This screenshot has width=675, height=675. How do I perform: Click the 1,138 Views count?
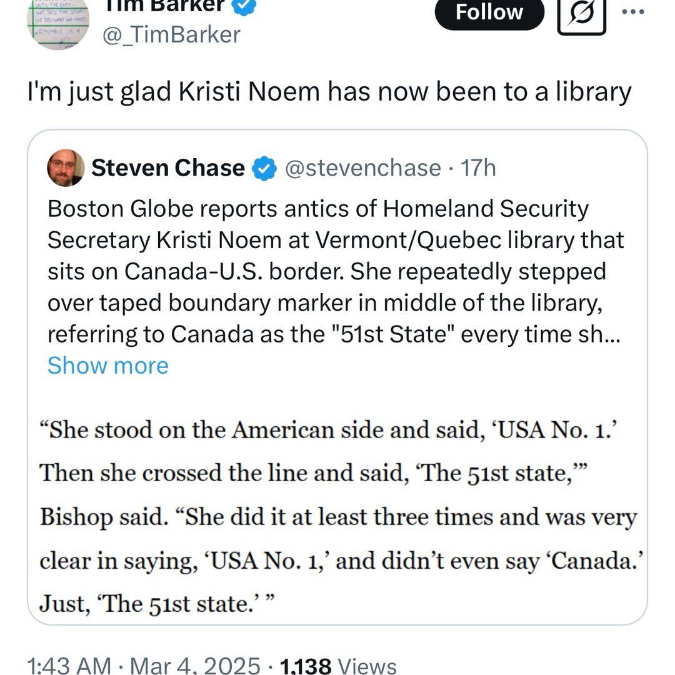(x=338, y=665)
